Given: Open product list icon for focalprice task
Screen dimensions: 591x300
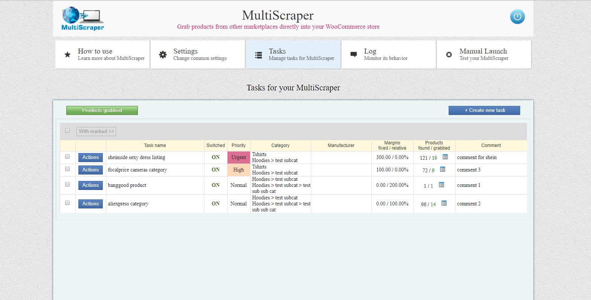Looking at the screenshot, I should click(x=443, y=169).
